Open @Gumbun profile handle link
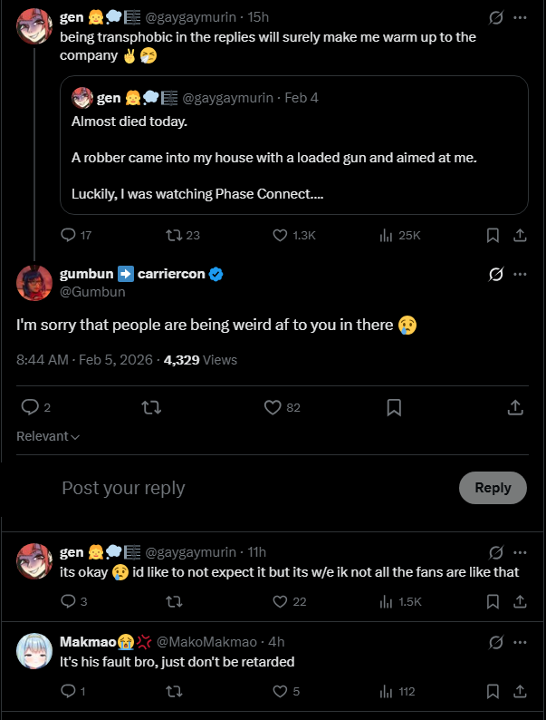 point(92,292)
